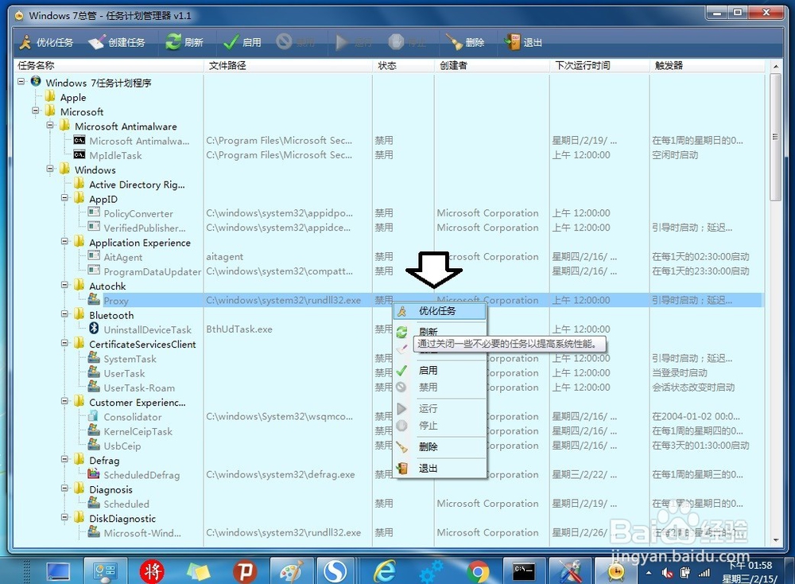
Task: Click the SystemTask icon
Action: point(94,357)
